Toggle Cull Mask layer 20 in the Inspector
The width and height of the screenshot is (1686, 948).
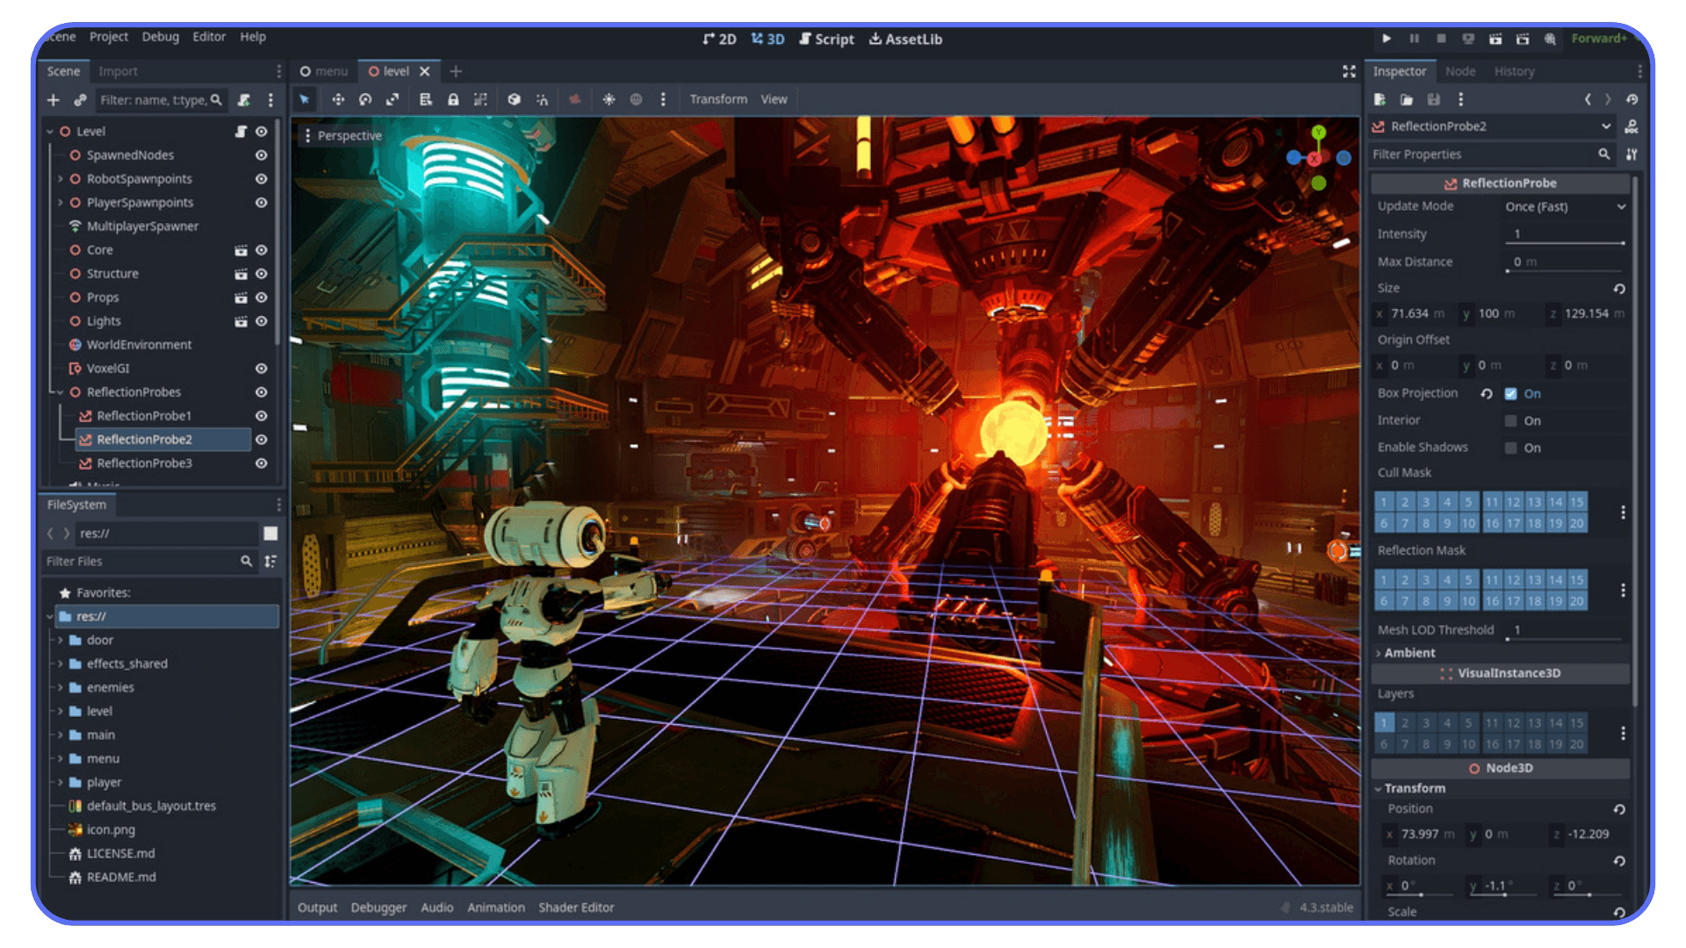tap(1576, 522)
